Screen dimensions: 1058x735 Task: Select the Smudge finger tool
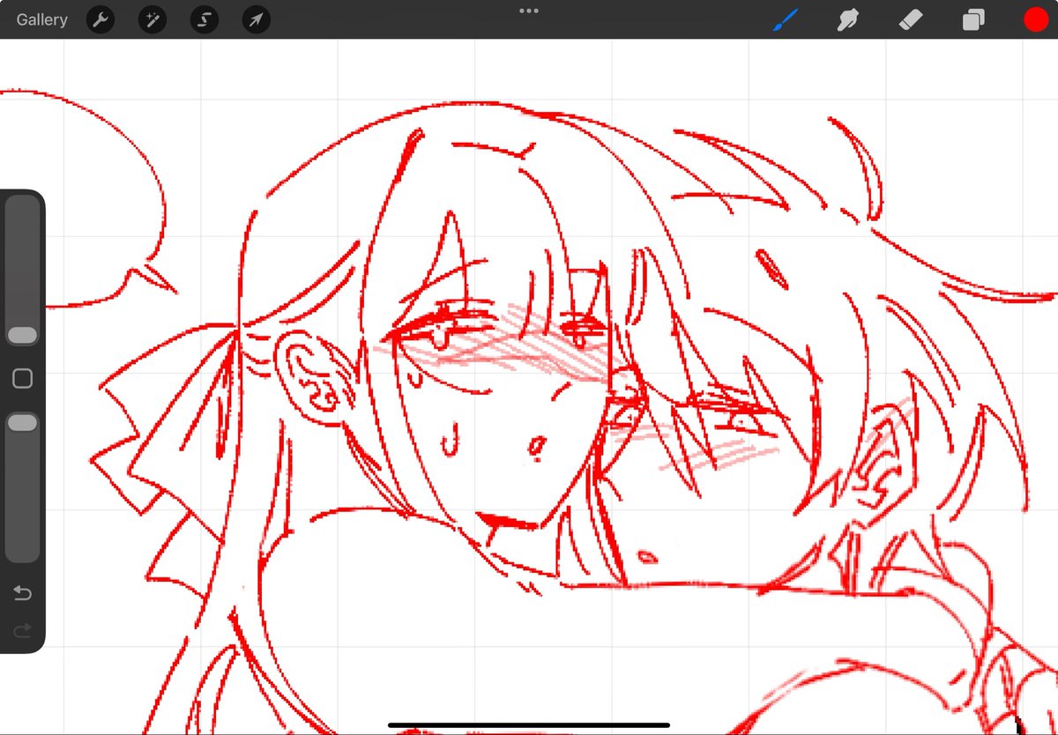[x=848, y=19]
